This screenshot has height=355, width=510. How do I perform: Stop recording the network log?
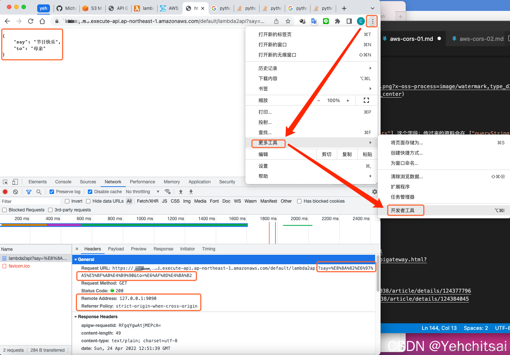pos(5,192)
